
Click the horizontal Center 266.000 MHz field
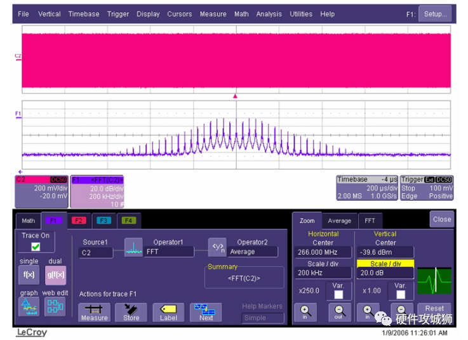coord(323,252)
